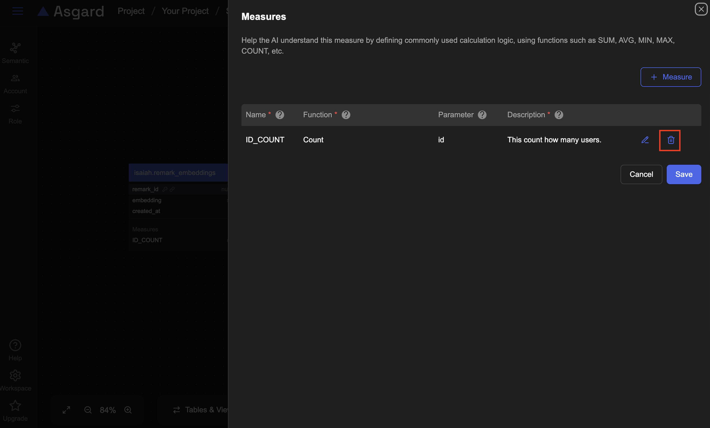
Task: Open Help from the sidebar
Action: pos(15,350)
